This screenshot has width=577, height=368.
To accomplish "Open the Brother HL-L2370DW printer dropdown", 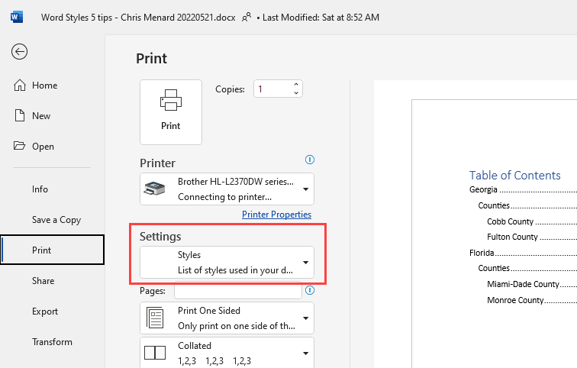I will point(227,189).
